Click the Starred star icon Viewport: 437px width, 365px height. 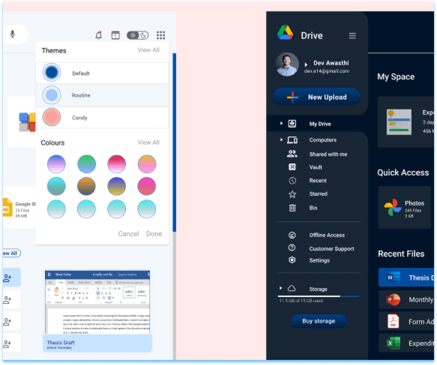click(292, 194)
